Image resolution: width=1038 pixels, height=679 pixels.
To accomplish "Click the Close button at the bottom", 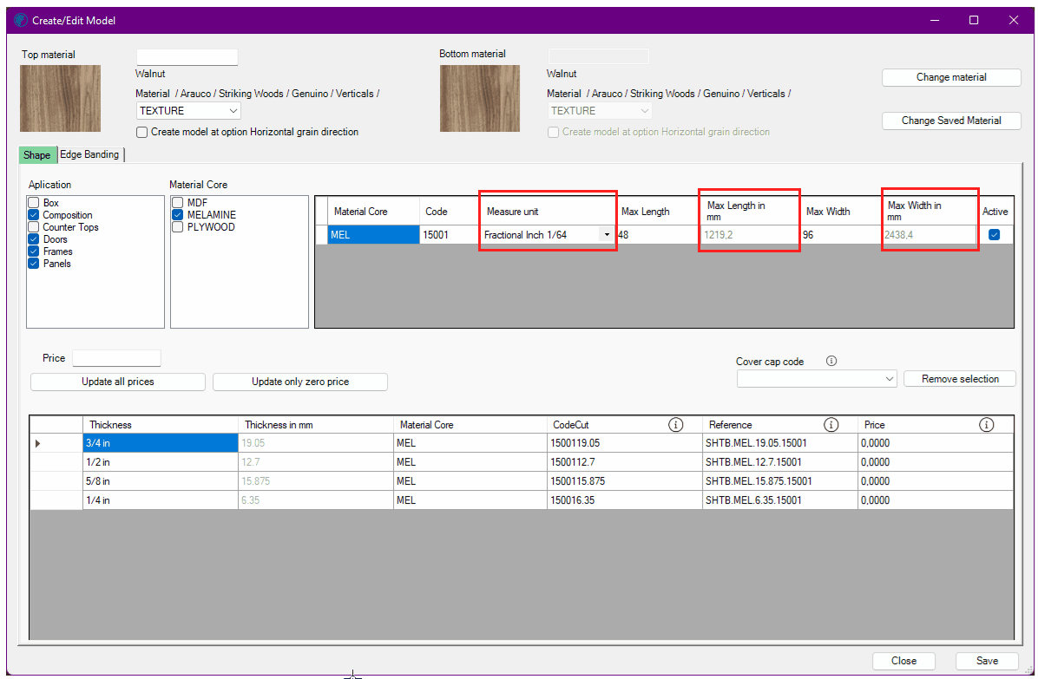I will click(903, 661).
